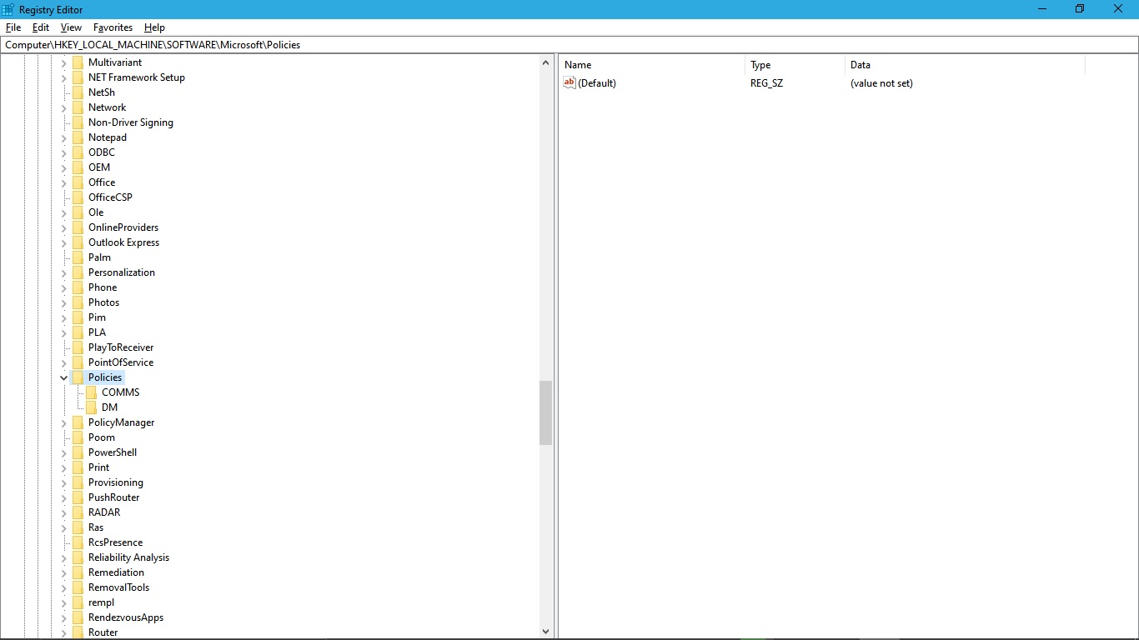
Task: Select the Ras key
Action: pyautogui.click(x=96, y=527)
